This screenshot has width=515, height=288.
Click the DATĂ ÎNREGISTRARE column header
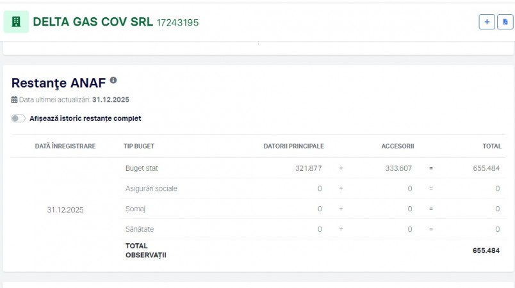tap(65, 147)
